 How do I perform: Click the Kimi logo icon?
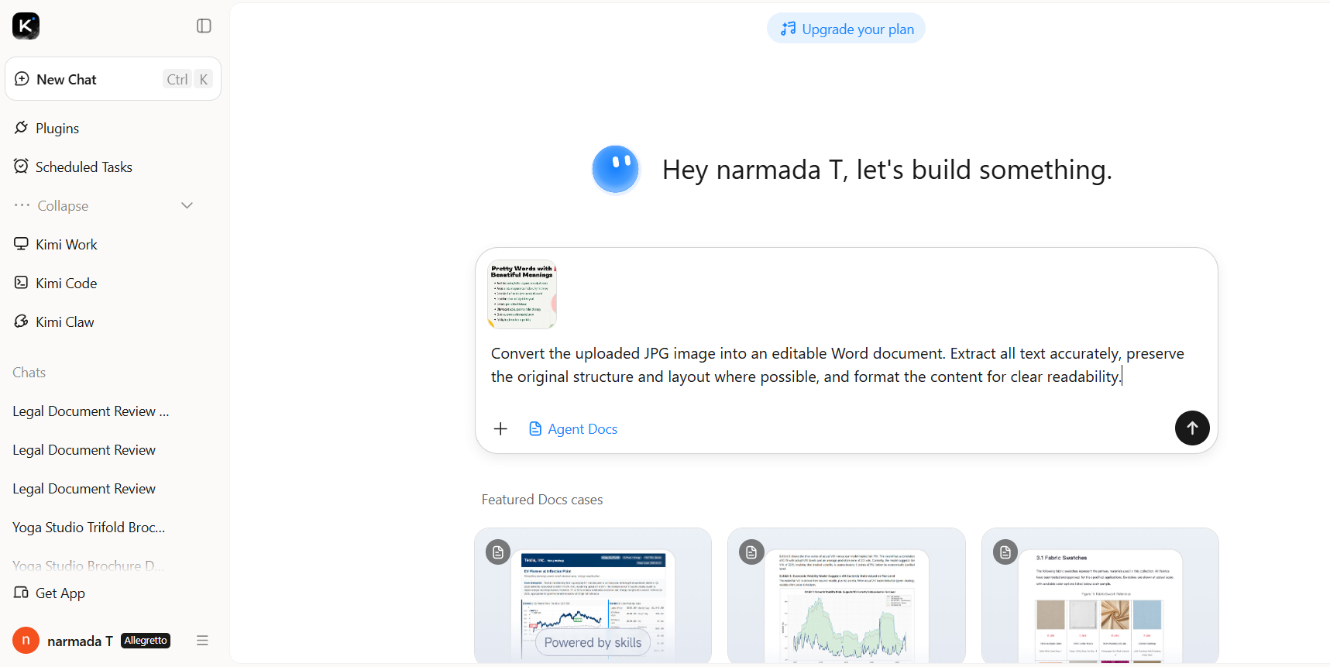pyautogui.click(x=26, y=26)
